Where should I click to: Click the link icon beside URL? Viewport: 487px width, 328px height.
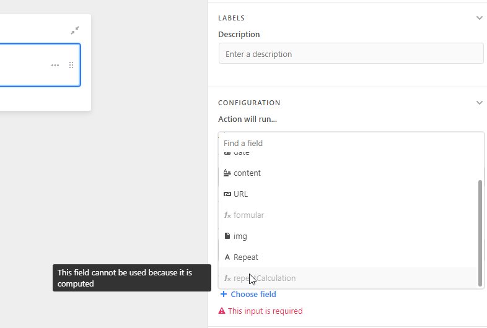(227, 194)
